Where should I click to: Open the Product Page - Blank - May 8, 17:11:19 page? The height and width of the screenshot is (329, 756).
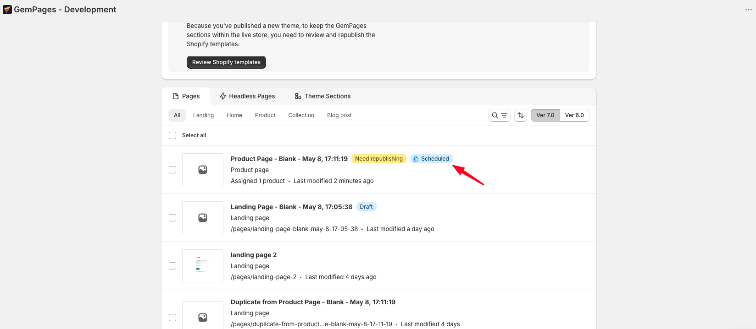289,159
